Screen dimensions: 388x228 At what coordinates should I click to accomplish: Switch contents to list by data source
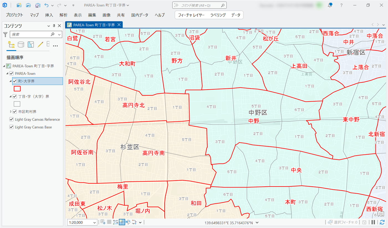21,45
